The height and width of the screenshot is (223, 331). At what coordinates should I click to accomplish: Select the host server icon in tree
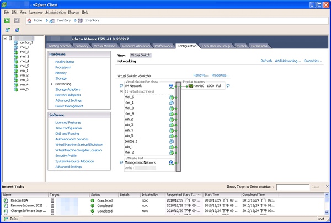click(x=10, y=38)
